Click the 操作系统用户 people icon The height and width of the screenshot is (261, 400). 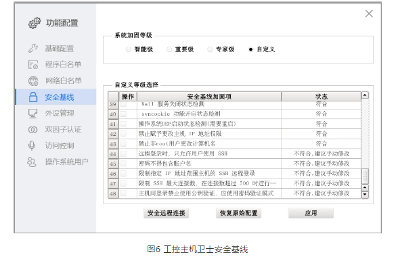(32, 162)
